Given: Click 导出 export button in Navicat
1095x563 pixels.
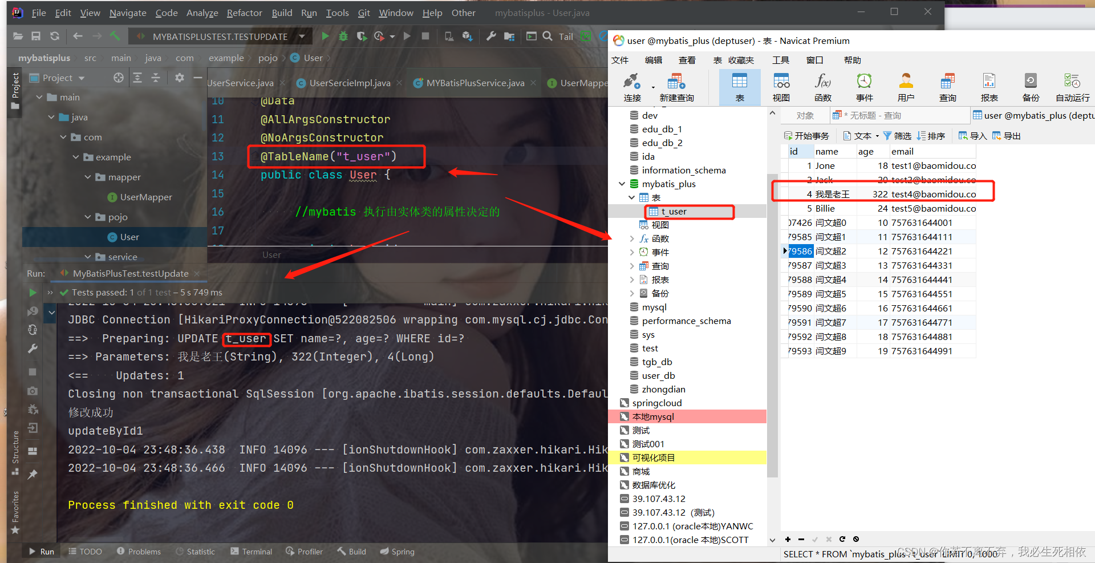Looking at the screenshot, I should tap(1006, 136).
